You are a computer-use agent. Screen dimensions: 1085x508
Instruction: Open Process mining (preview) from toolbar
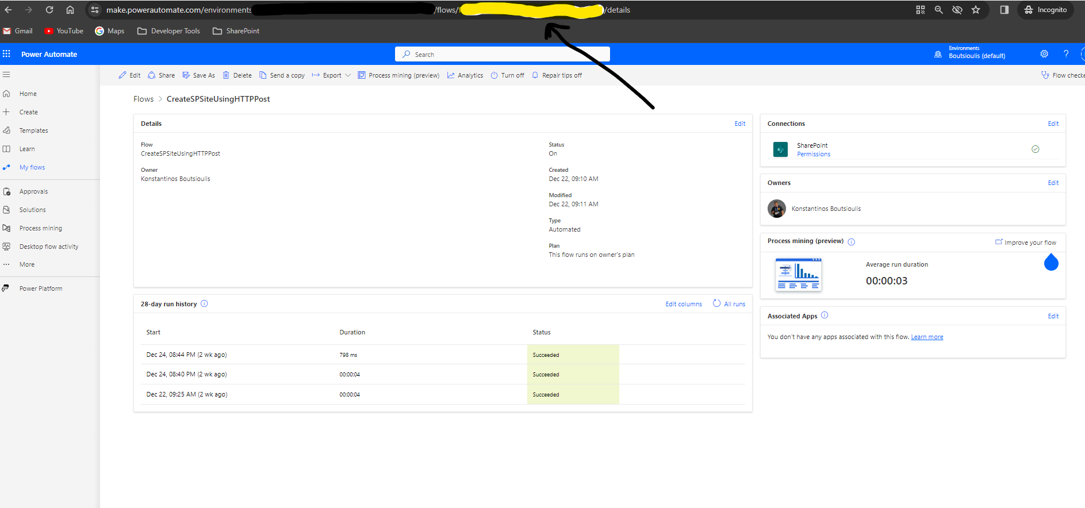coord(398,75)
